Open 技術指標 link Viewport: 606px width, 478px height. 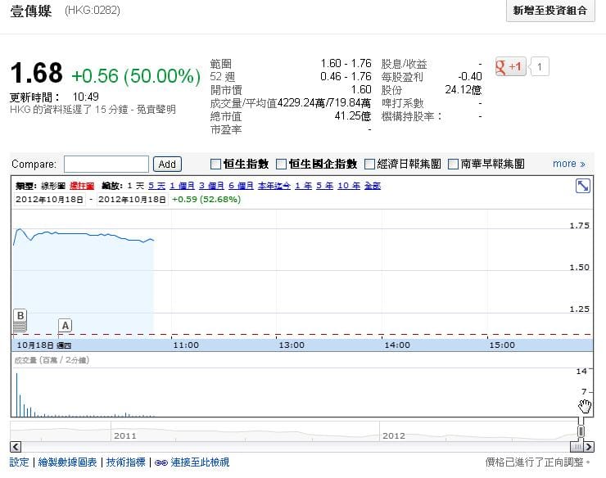pyautogui.click(x=125, y=462)
